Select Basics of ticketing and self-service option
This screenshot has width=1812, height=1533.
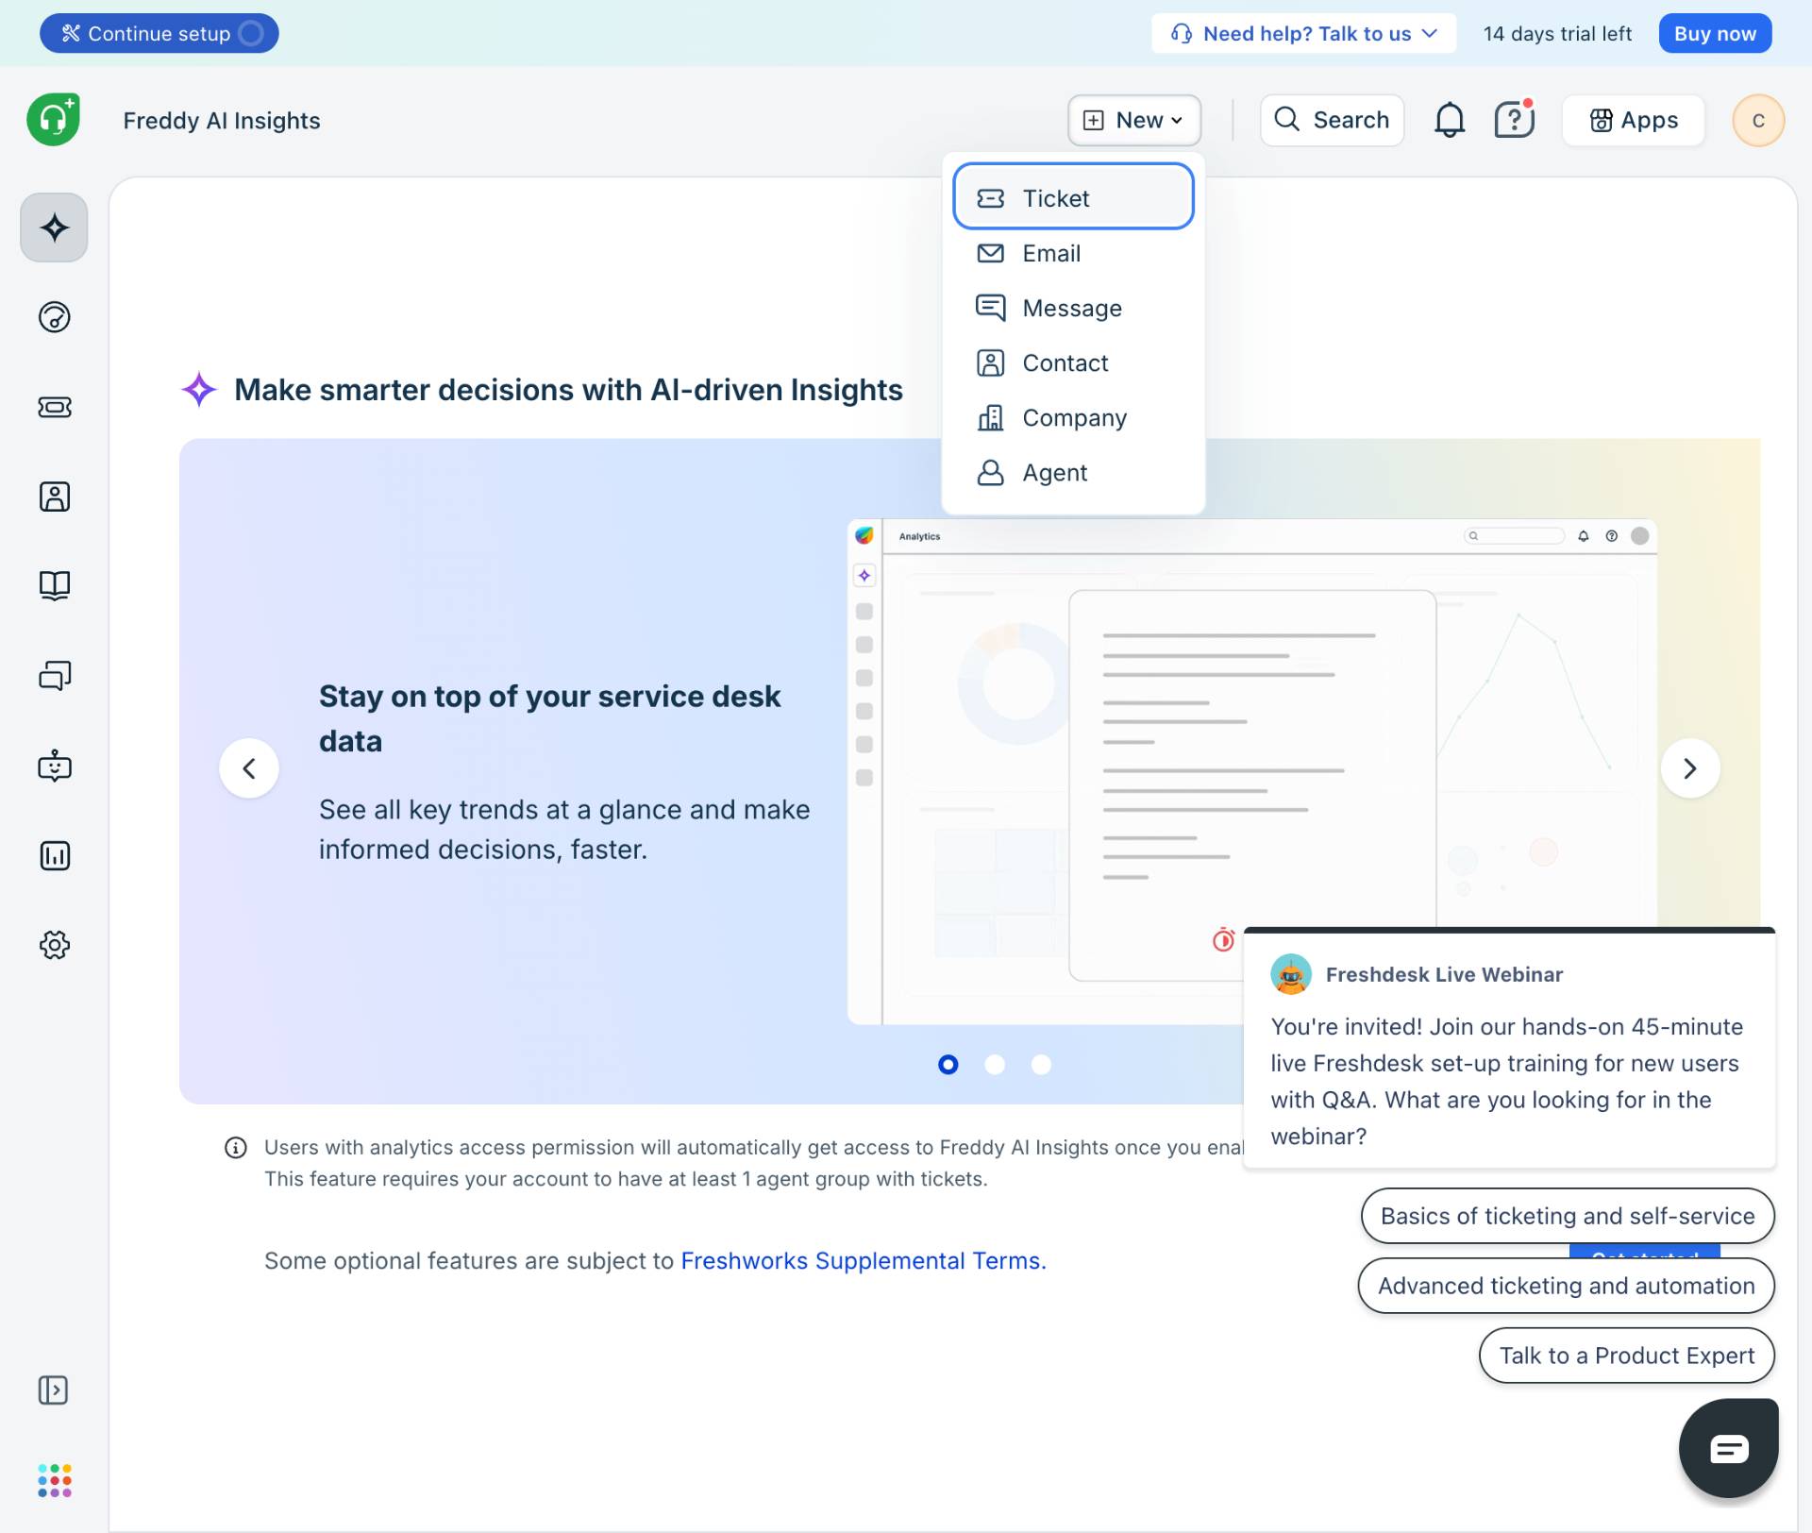pos(1568,1216)
